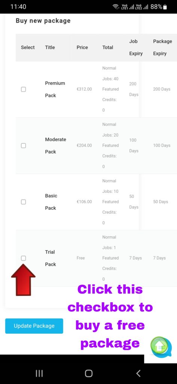Go back using Android back arrow
Screen dimensions: 177x384
pos(138,373)
